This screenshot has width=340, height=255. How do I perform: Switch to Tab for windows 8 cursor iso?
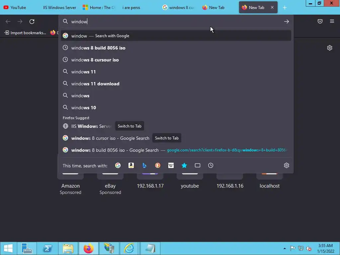[167, 138]
